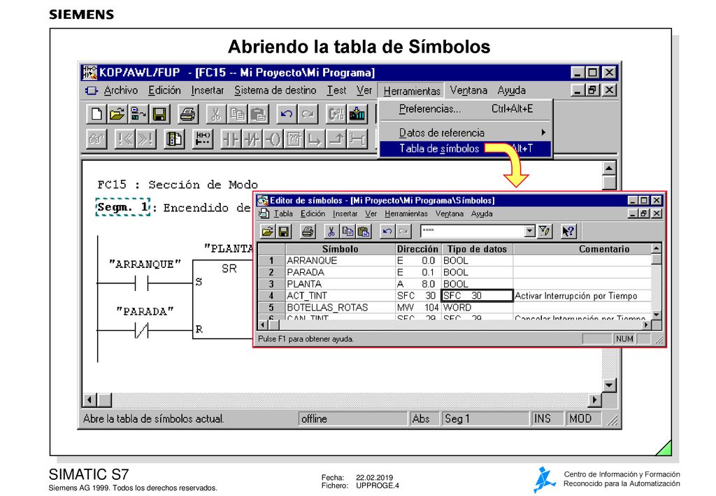Click Copy icon in Editor de símbolos toolbar
Image resolution: width=716 pixels, height=496 pixels.
(x=348, y=232)
